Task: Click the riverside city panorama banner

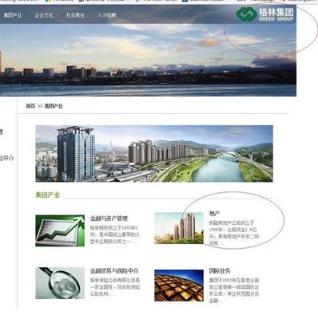Action: click(x=154, y=154)
